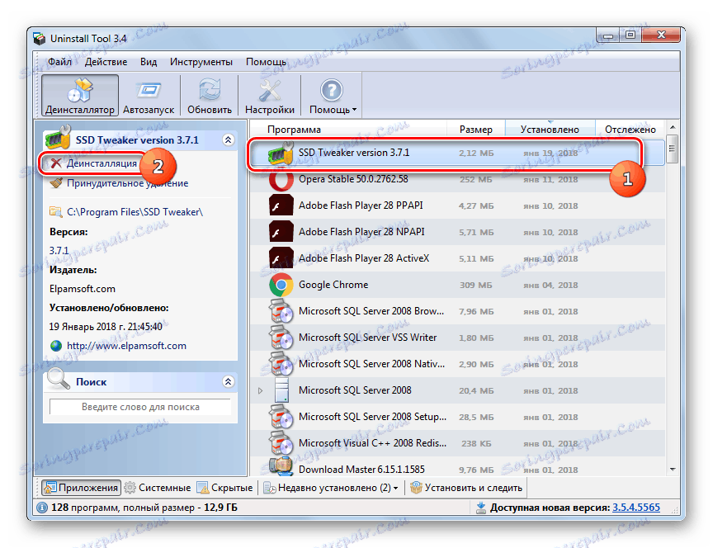Select the Opera Stable icon
Screen dimensions: 713x548
pyautogui.click(x=281, y=179)
